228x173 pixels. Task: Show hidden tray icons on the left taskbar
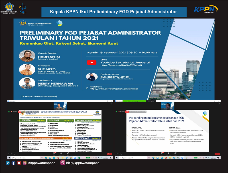[93, 158]
